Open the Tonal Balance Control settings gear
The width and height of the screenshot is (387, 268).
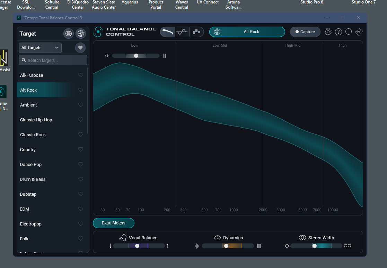[328, 31]
